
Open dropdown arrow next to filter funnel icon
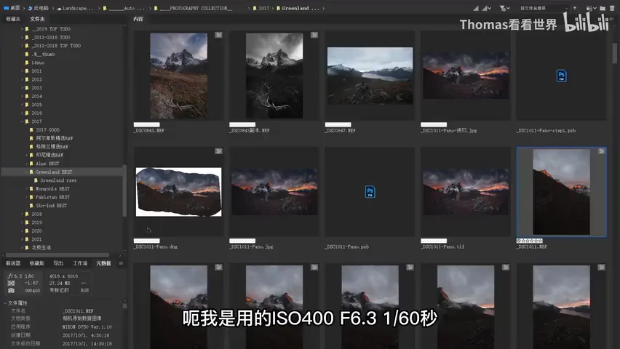508,8
